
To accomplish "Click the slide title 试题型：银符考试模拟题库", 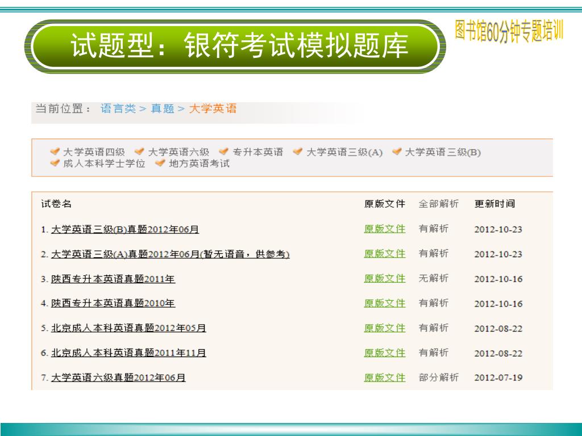I will [240, 45].
